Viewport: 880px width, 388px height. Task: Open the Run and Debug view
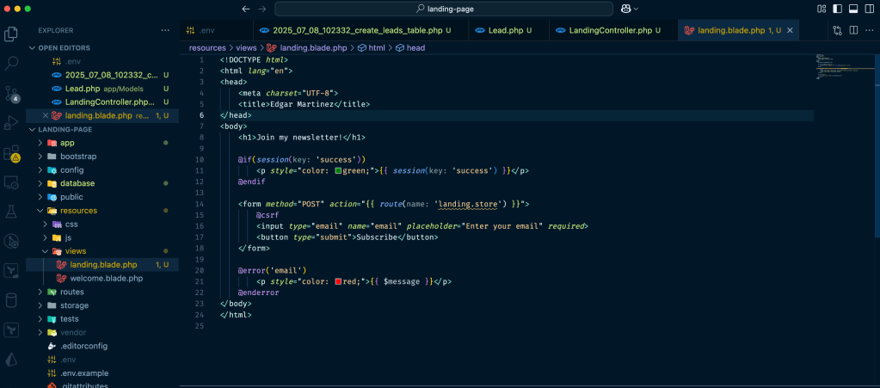click(12, 122)
